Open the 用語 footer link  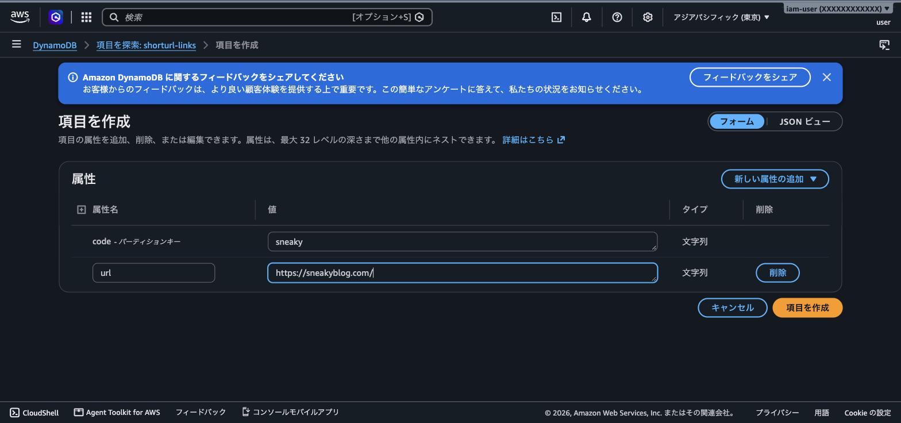click(x=821, y=413)
